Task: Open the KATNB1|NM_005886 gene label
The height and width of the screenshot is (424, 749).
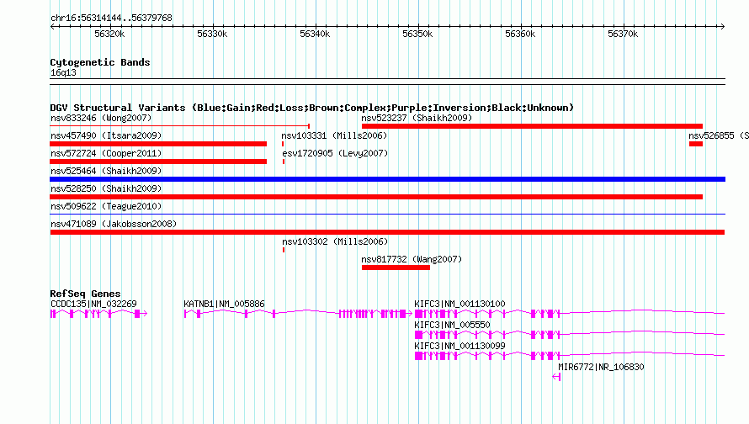Action: tap(224, 304)
